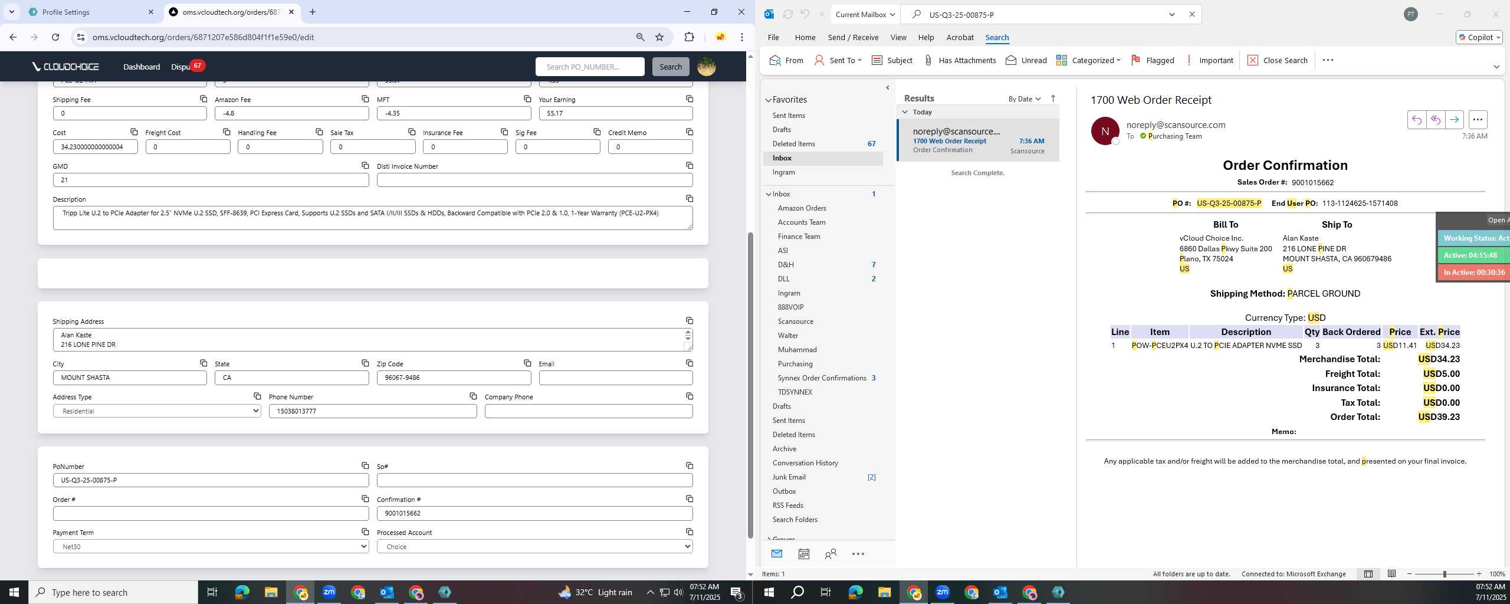Clear the Outlook search box
Screen dimensions: 1510x604
tap(1191, 14)
